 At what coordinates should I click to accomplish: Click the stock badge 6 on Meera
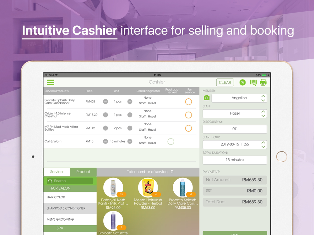(x=156, y=194)
